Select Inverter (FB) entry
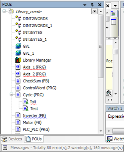Image resolution: width=124 pixels, height=152 pixels. coord(34,116)
